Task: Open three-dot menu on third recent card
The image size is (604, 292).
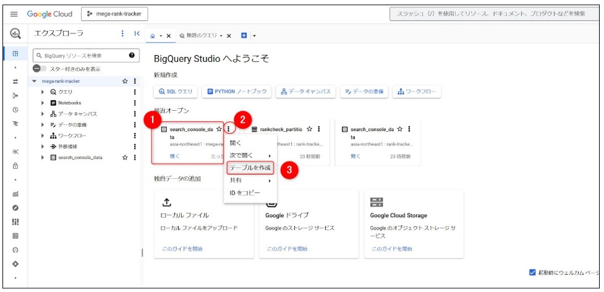Action: pyautogui.click(x=409, y=129)
